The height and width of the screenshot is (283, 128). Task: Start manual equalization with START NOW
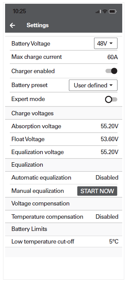[x=97, y=191]
